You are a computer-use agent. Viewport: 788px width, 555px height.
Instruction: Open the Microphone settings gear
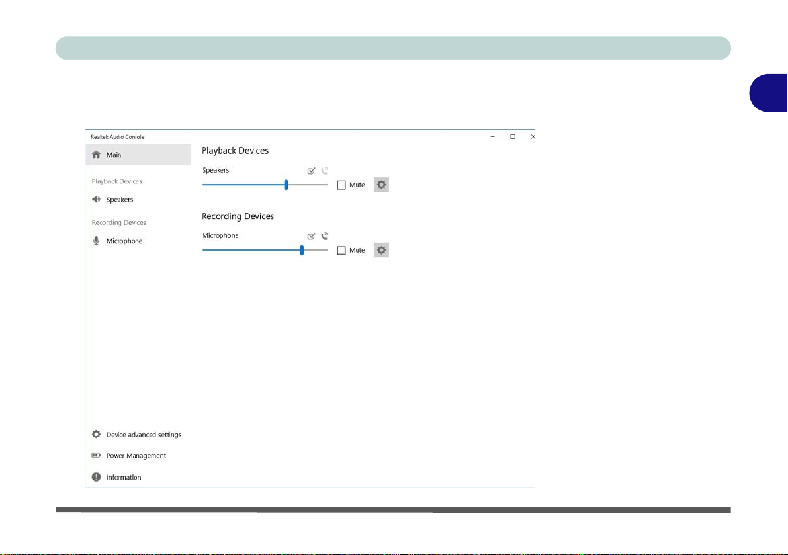pos(382,250)
